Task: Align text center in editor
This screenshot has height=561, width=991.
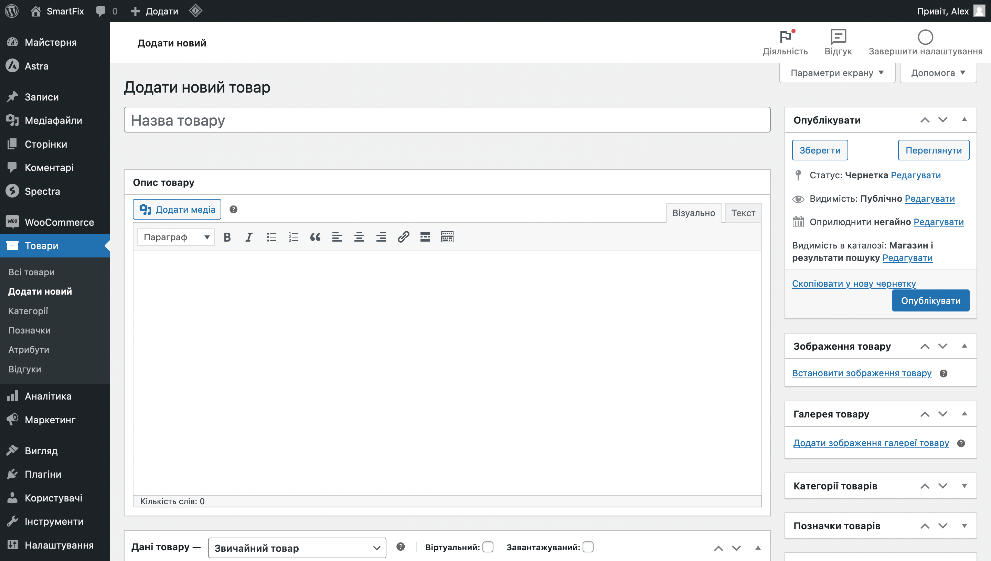Action: 359,237
